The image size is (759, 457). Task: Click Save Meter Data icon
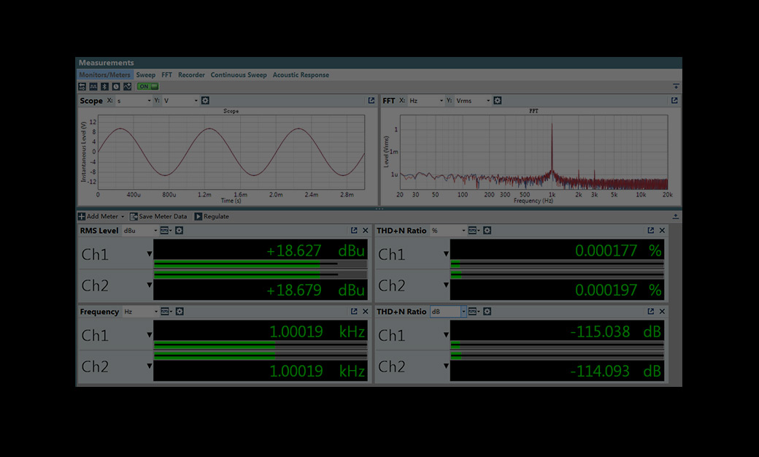click(x=134, y=217)
